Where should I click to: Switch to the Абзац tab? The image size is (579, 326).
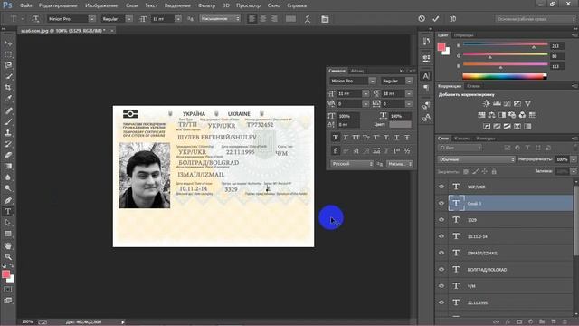pos(357,71)
